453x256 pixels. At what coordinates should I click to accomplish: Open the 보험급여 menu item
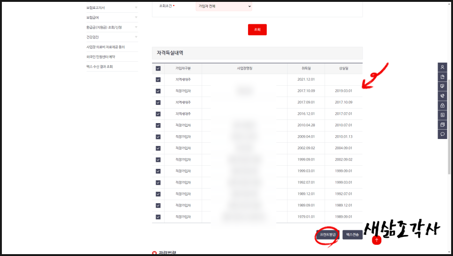92,18
